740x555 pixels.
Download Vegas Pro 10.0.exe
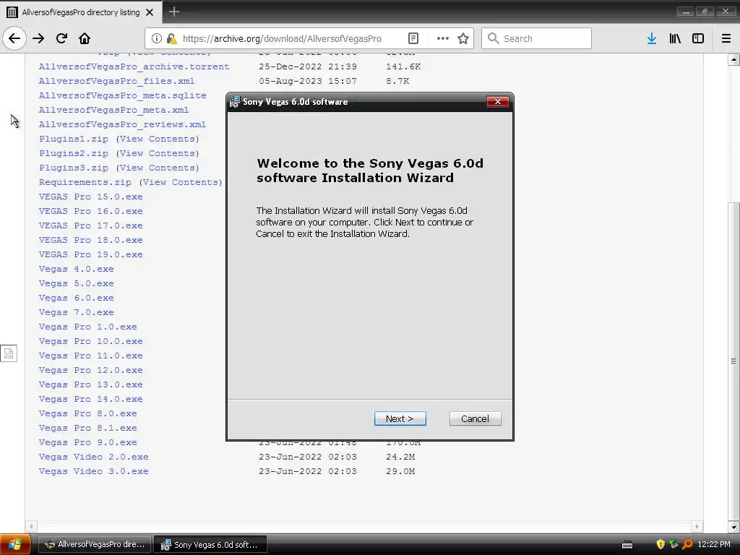click(x=90, y=341)
